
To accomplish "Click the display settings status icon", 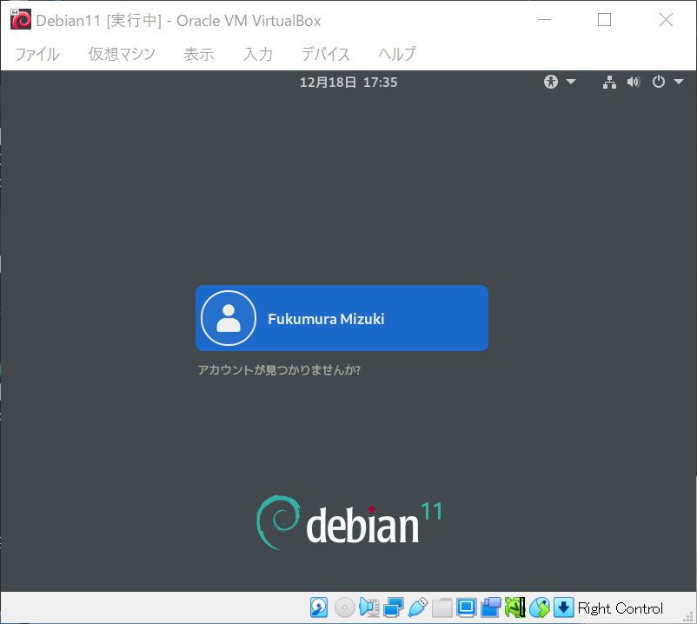I will tap(467, 607).
